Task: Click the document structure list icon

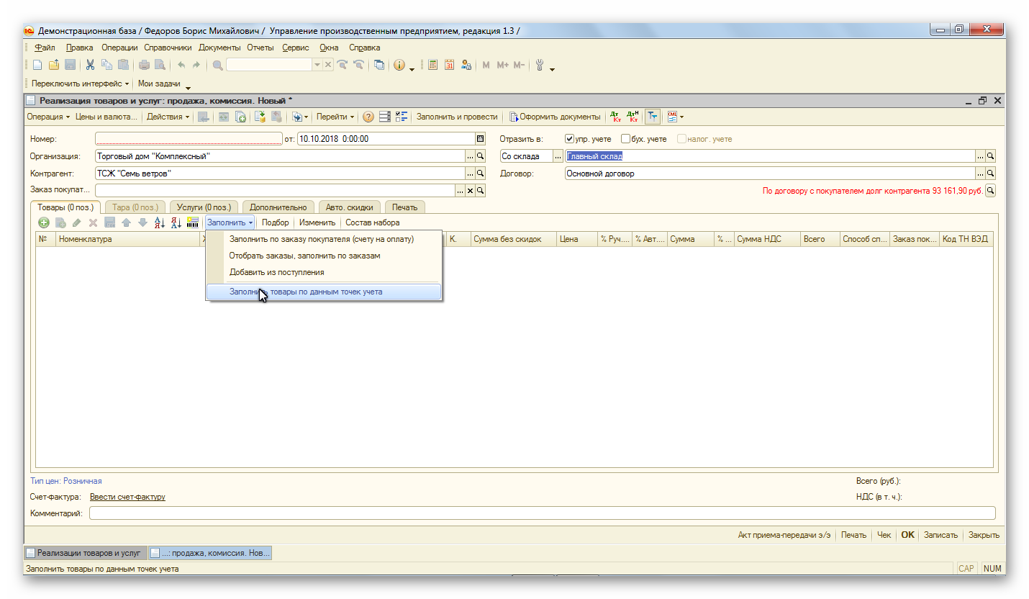Action: (385, 117)
